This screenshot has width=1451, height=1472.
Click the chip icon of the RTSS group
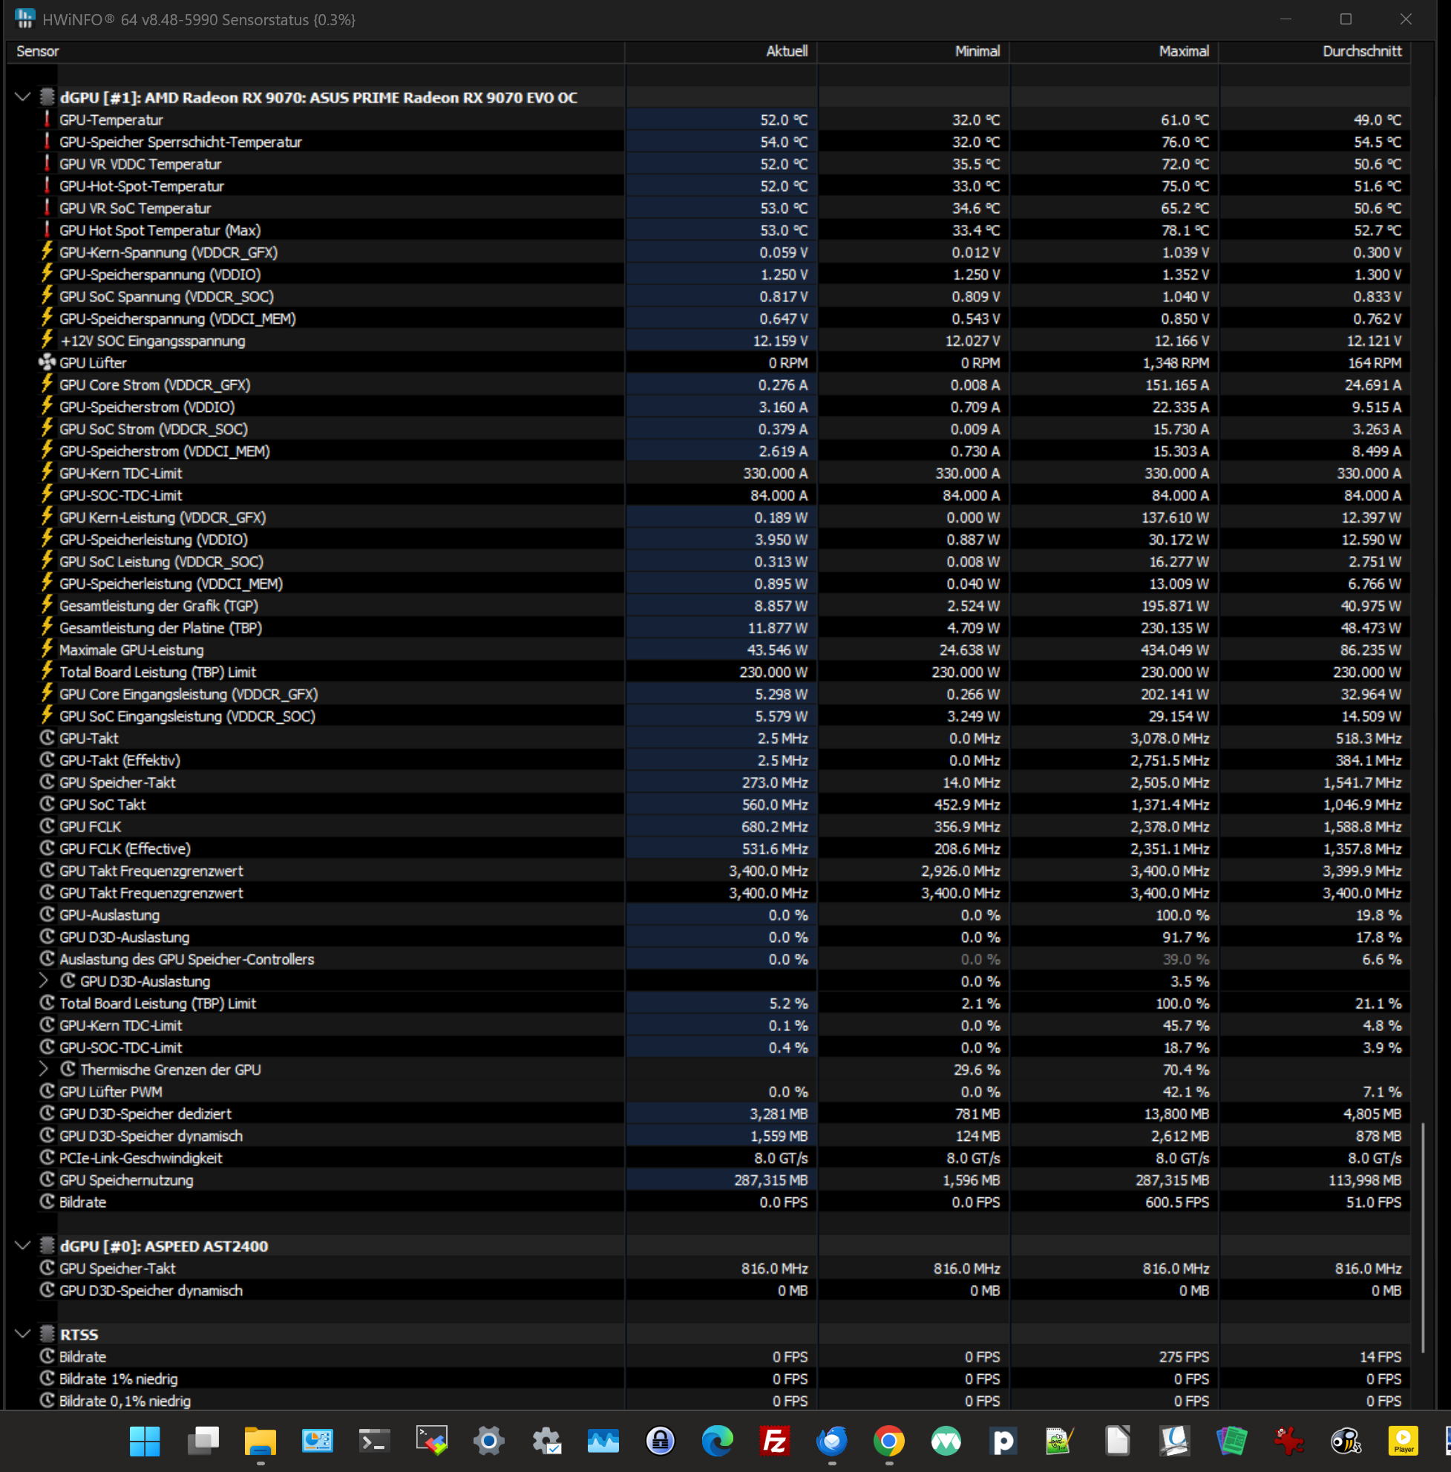pos(48,1334)
